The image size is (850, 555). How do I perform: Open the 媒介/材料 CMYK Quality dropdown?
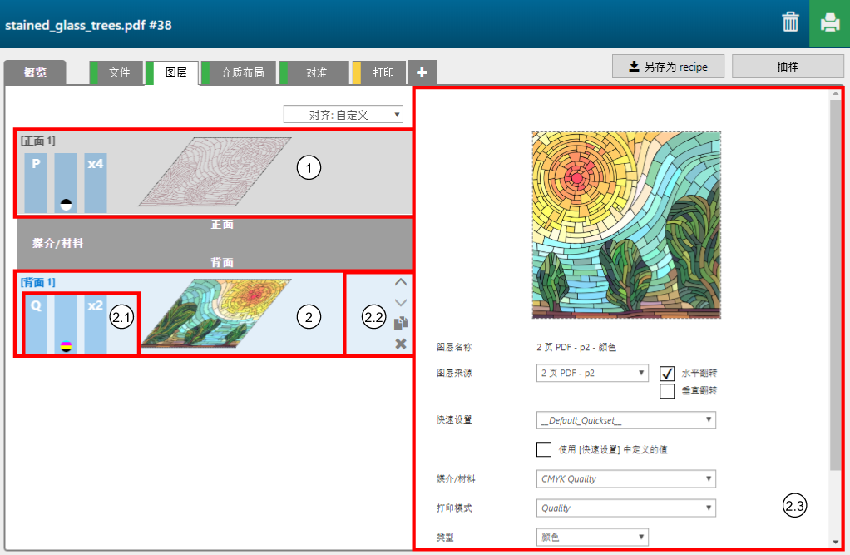(626, 478)
